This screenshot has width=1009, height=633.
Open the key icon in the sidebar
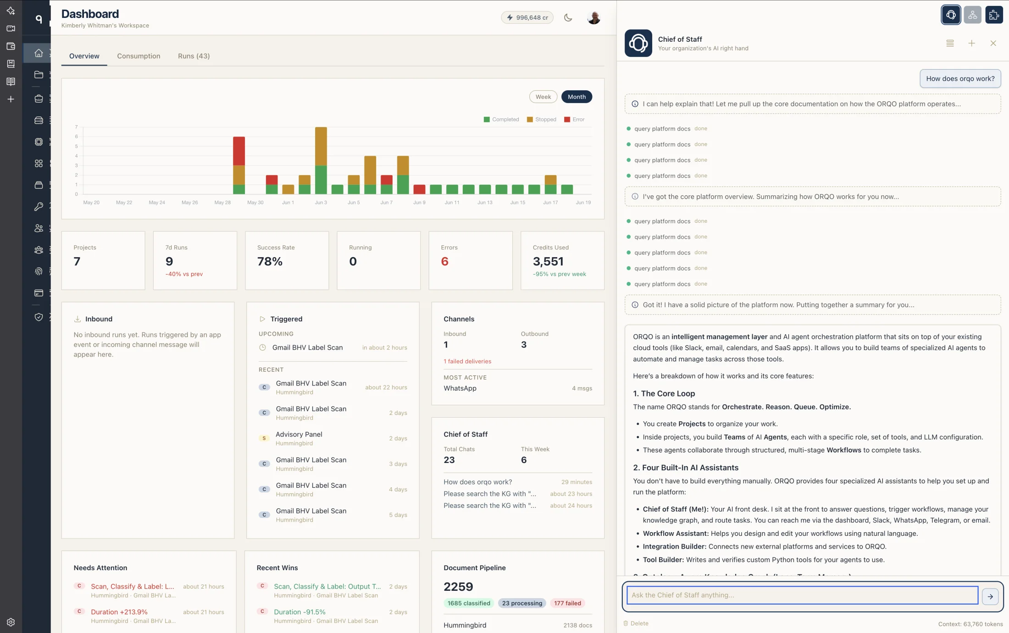pos(39,207)
